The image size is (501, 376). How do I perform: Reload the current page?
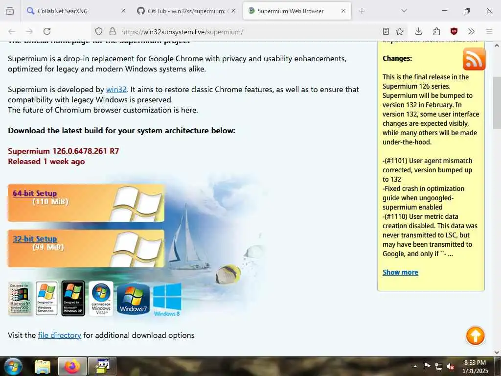pyautogui.click(x=47, y=31)
